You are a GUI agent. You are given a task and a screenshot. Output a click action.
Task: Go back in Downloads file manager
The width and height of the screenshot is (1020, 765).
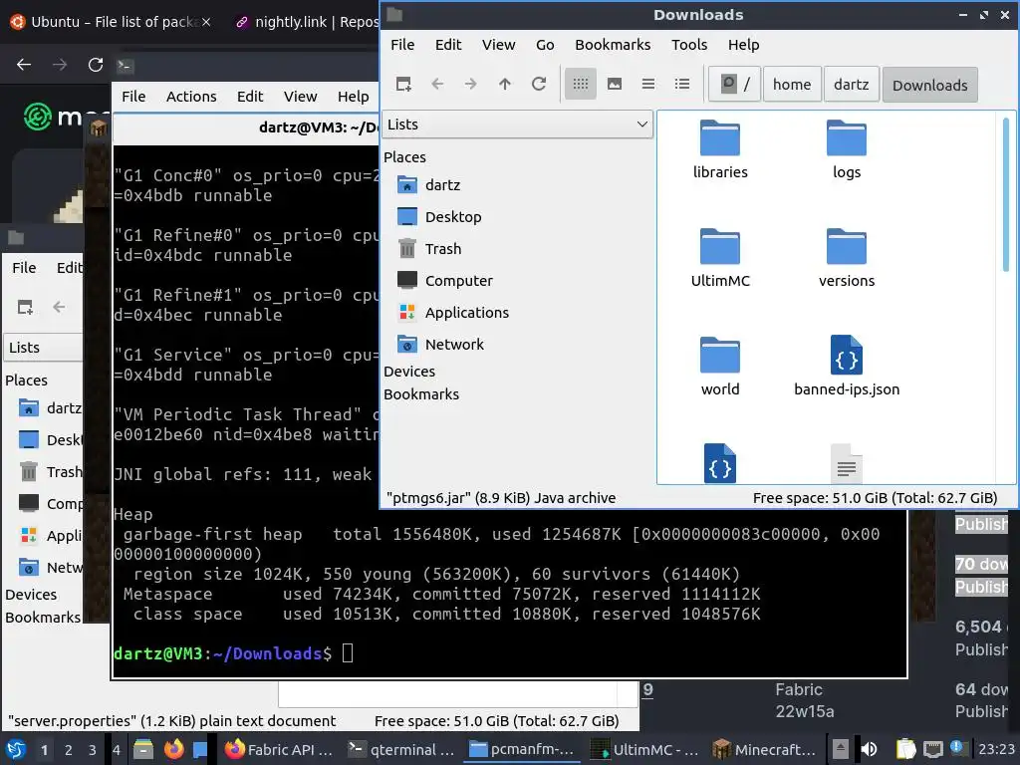tap(438, 84)
